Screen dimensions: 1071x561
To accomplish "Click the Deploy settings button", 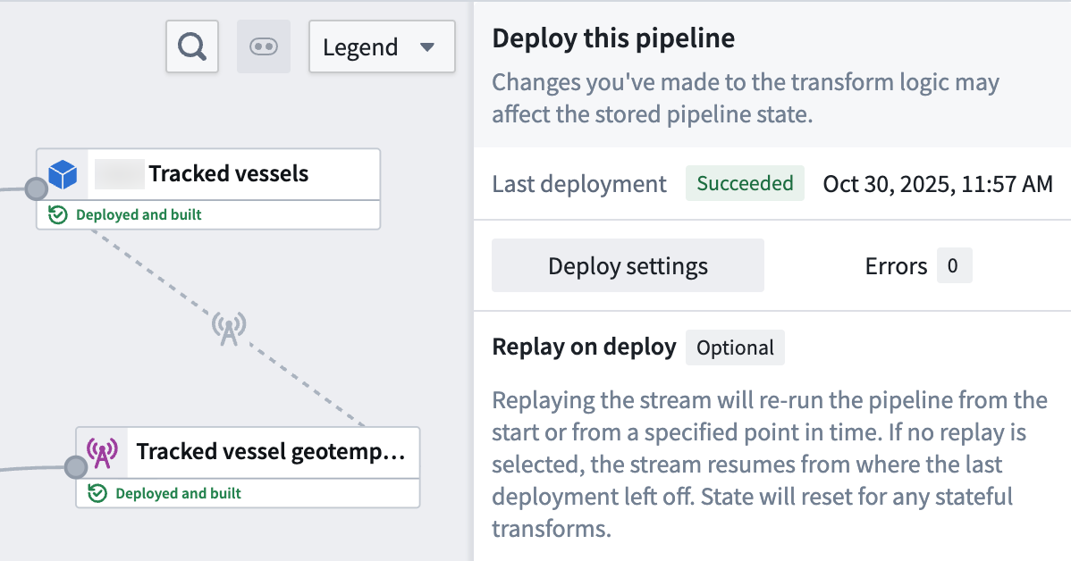I will pyautogui.click(x=627, y=265).
